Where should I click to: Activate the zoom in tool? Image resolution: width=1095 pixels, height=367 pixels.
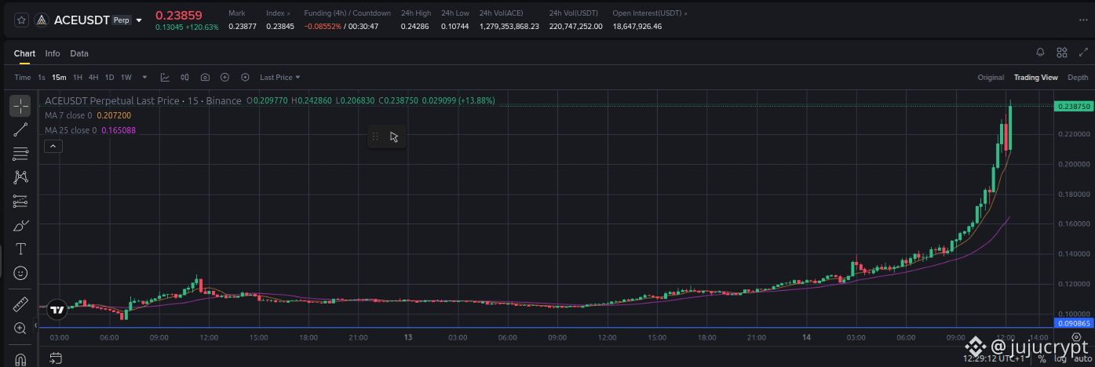tap(20, 328)
